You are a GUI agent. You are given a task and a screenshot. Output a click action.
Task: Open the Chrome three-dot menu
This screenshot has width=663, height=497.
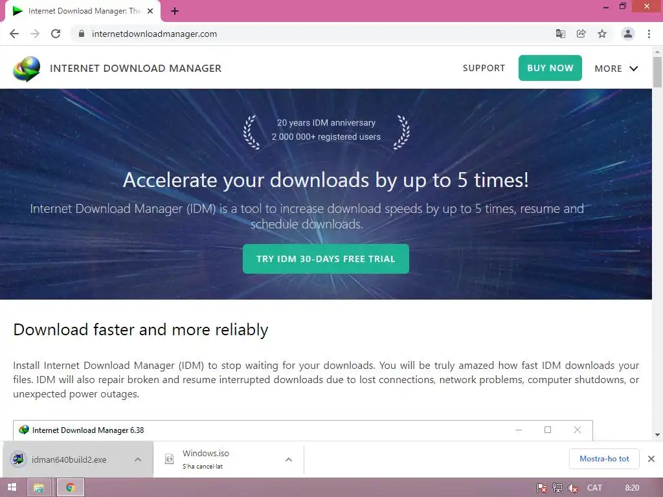point(649,34)
